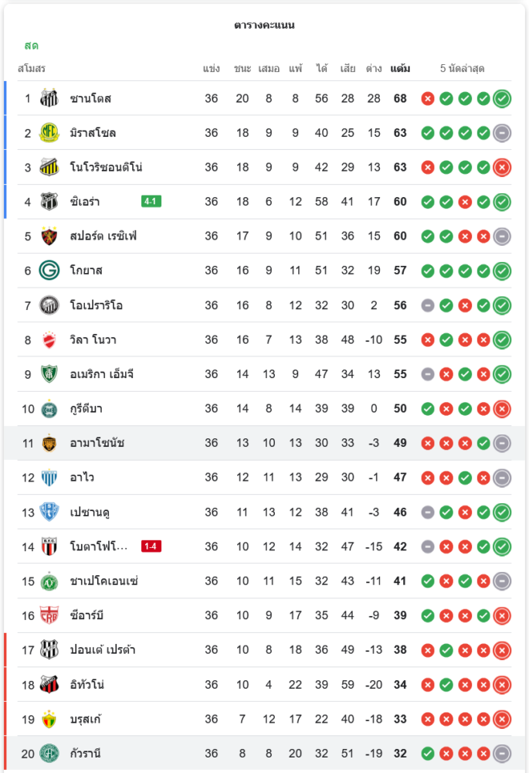Select the สด live tab
The image size is (529, 773).
pos(32,46)
